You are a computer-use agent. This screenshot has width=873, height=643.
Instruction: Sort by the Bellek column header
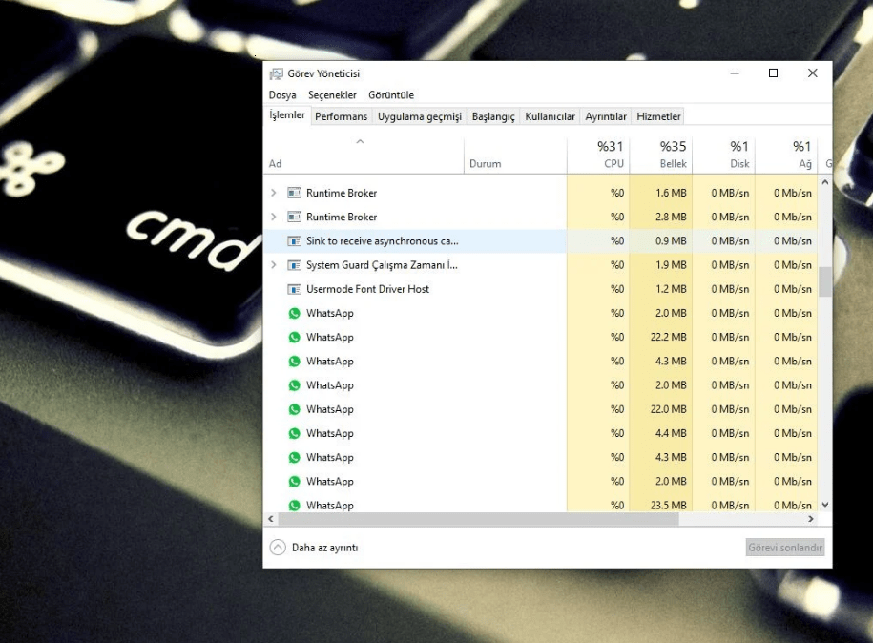pos(661,155)
